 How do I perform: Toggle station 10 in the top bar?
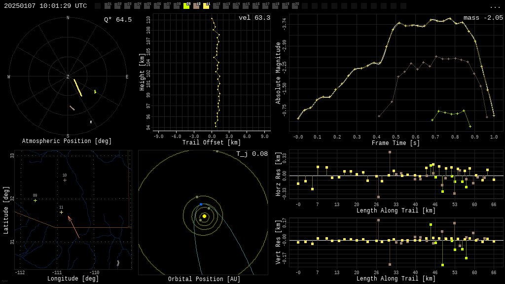pos(196,6)
